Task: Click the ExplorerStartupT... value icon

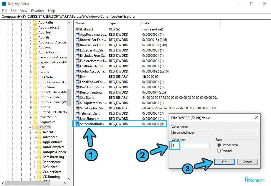Action: tap(77, 61)
